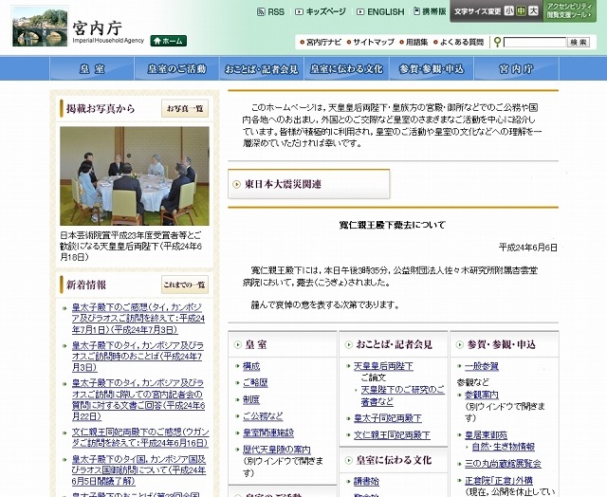Switch to the ENGLISH site

380,12
